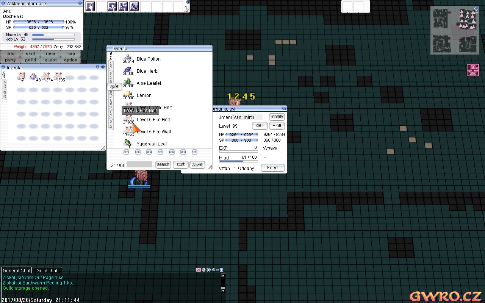Open the arrow under fourth hotkey slot
The image size is (485, 303).
click(x=123, y=12)
